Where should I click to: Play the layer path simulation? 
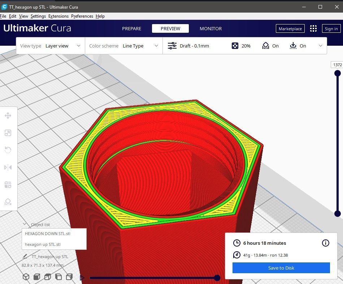click(x=82, y=278)
